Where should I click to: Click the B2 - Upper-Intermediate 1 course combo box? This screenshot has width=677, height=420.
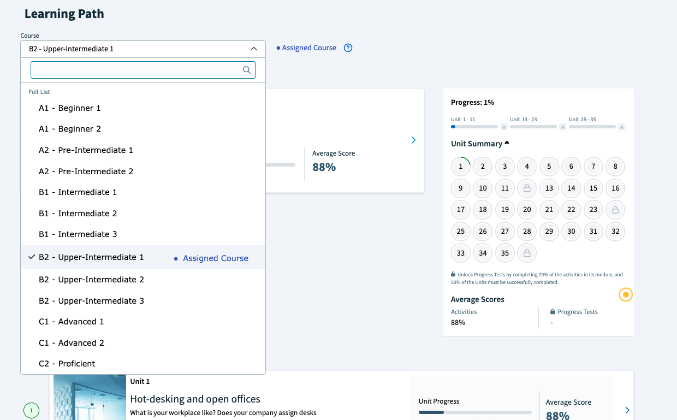tap(143, 49)
